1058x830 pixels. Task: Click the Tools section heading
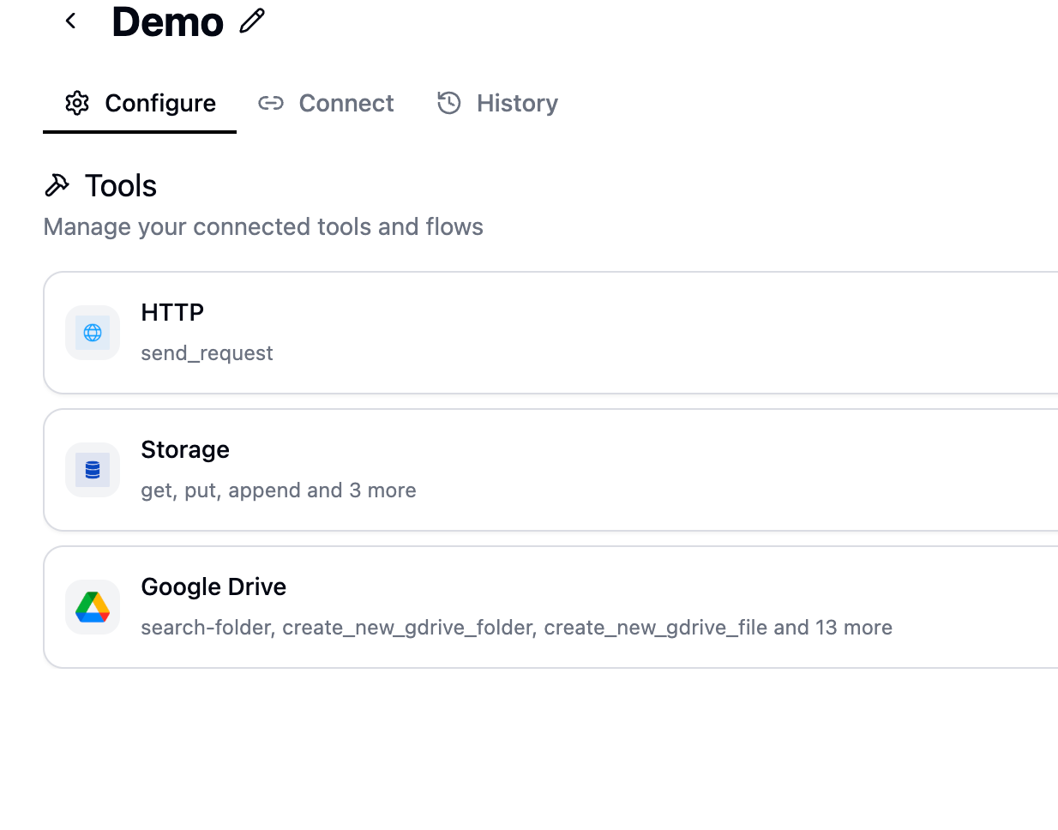click(x=121, y=185)
